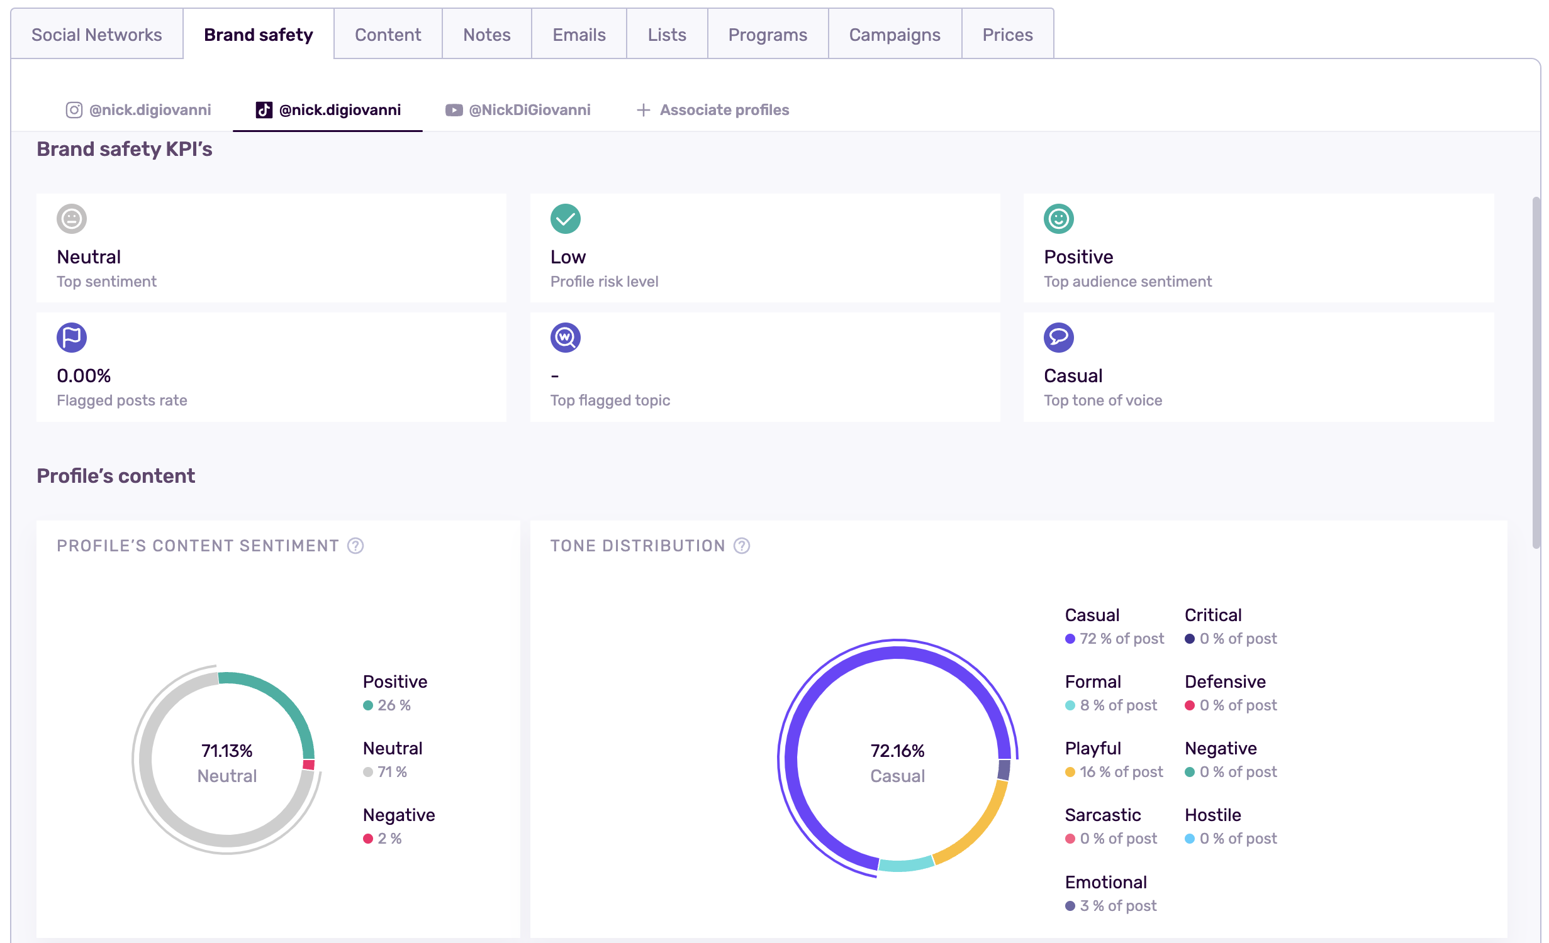1549x943 pixels.
Task: Switch to the Social Networks tab
Action: (x=96, y=35)
